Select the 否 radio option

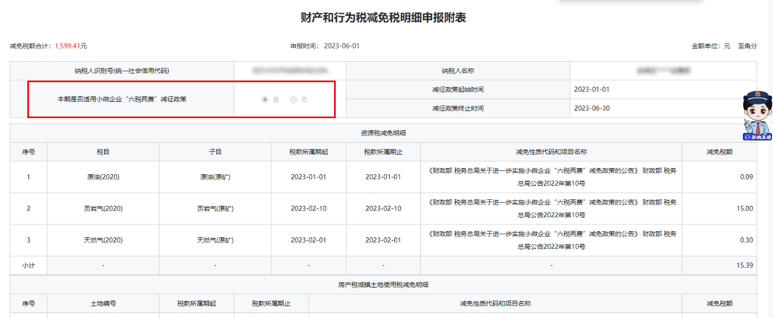point(294,100)
